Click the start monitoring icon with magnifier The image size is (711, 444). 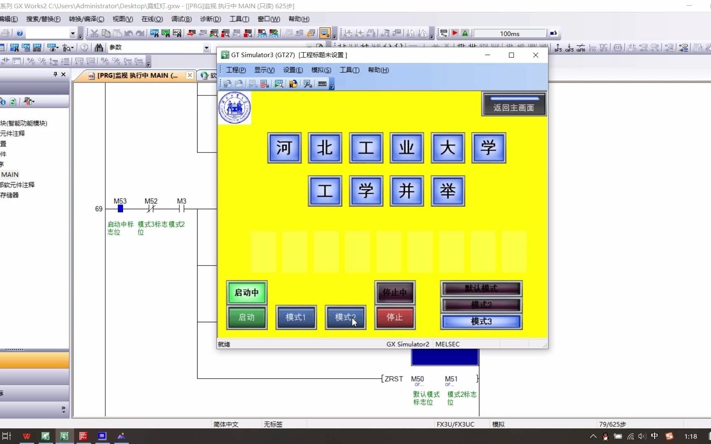click(214, 33)
